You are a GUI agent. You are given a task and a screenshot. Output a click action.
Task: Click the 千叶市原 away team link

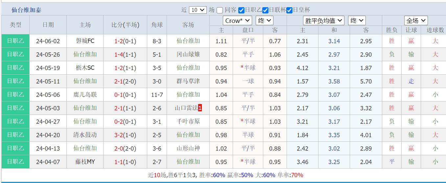click(x=188, y=121)
